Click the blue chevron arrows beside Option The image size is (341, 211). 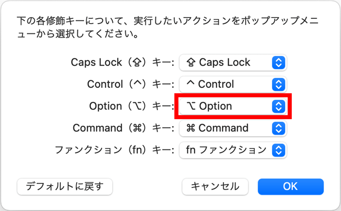278,106
